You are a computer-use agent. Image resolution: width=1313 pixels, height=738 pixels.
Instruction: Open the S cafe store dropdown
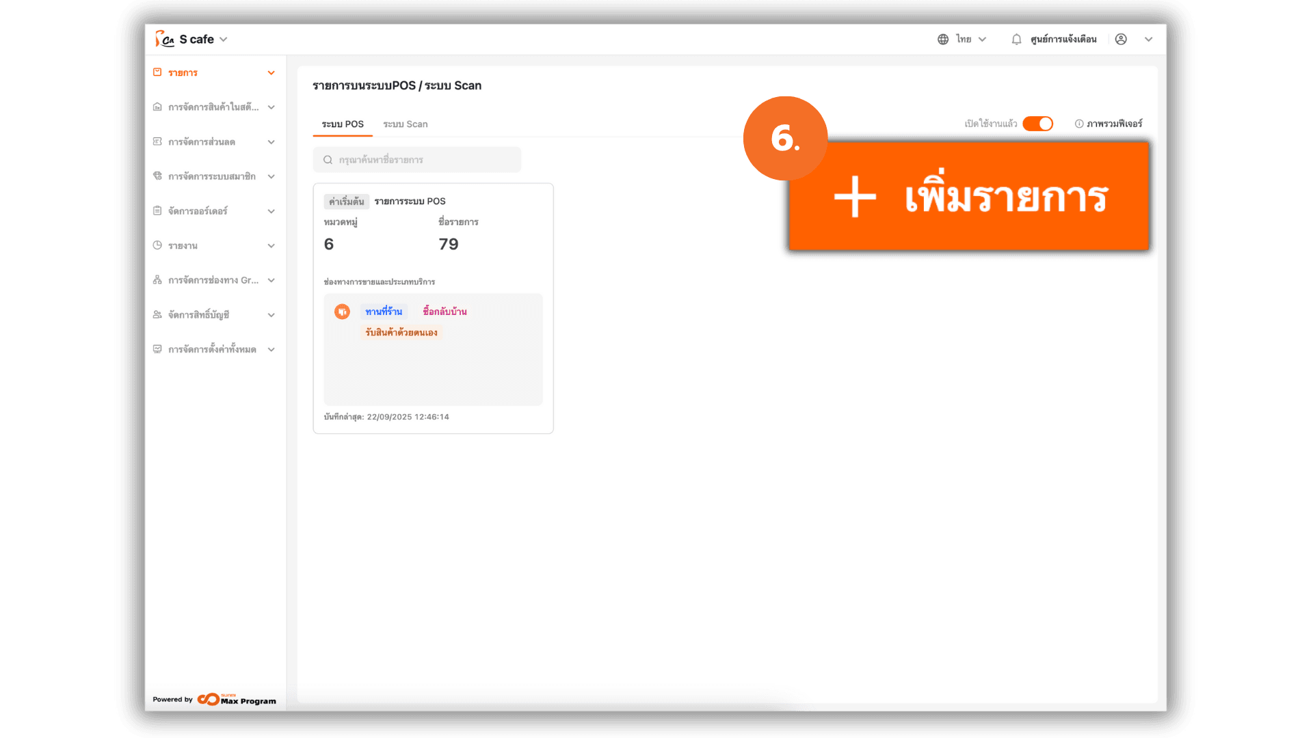203,40
